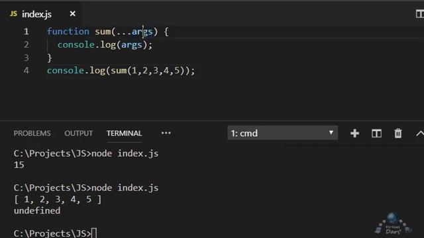Viewport: 424px width, 238px height.
Task: Click the JS file icon on the tab
Action: coord(13,13)
